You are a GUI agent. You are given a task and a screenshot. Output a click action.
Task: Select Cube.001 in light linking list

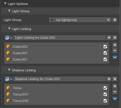[x=57, y=53]
